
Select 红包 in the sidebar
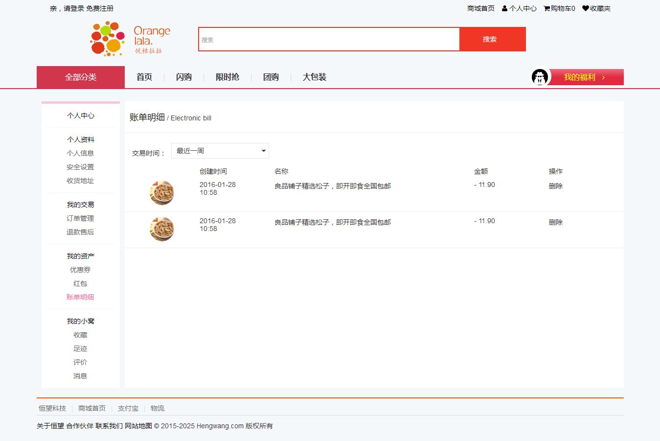click(x=80, y=283)
